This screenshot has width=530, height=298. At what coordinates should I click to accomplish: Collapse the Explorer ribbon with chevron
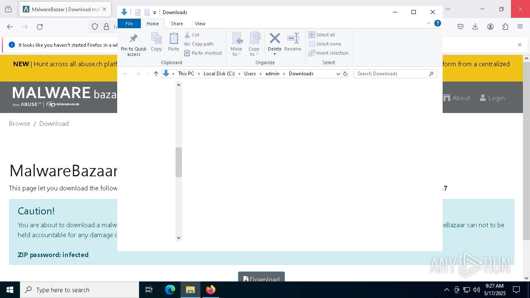(429, 23)
